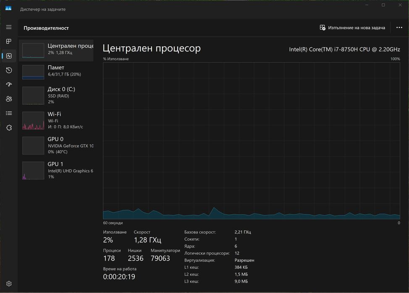The width and height of the screenshot is (409, 293).
Task: Select GPU 1 Intel UHD Graphics entry
Action: [56, 170]
